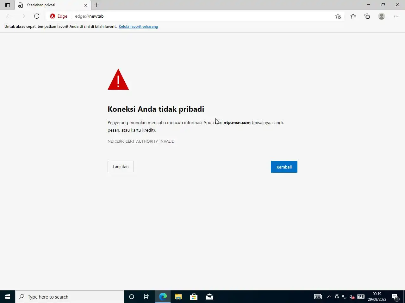Viewport: 405px width, 303px height.
Task: Open the touch keyboard tray icon
Action: [361, 297]
